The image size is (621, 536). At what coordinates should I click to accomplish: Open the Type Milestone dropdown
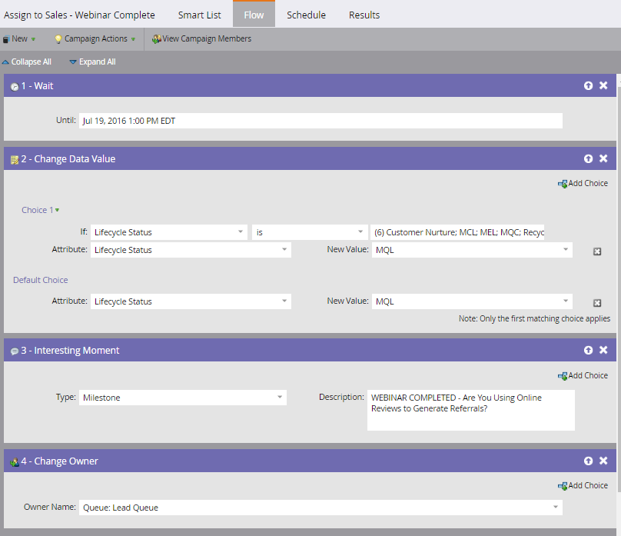pos(183,398)
